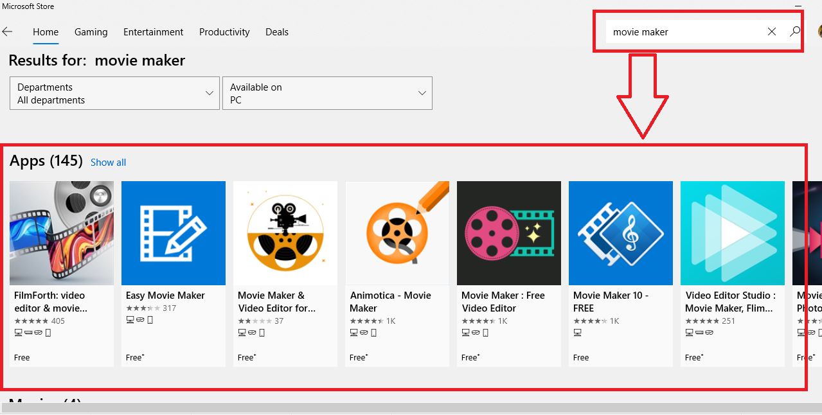Select the Home tab
Image resolution: width=822 pixels, height=415 pixels.
point(46,32)
